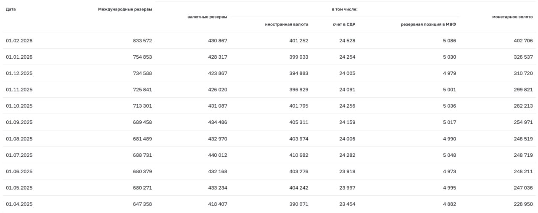
Task: Click the "резервная позиция в МВФ" header
Action: click(428, 24)
